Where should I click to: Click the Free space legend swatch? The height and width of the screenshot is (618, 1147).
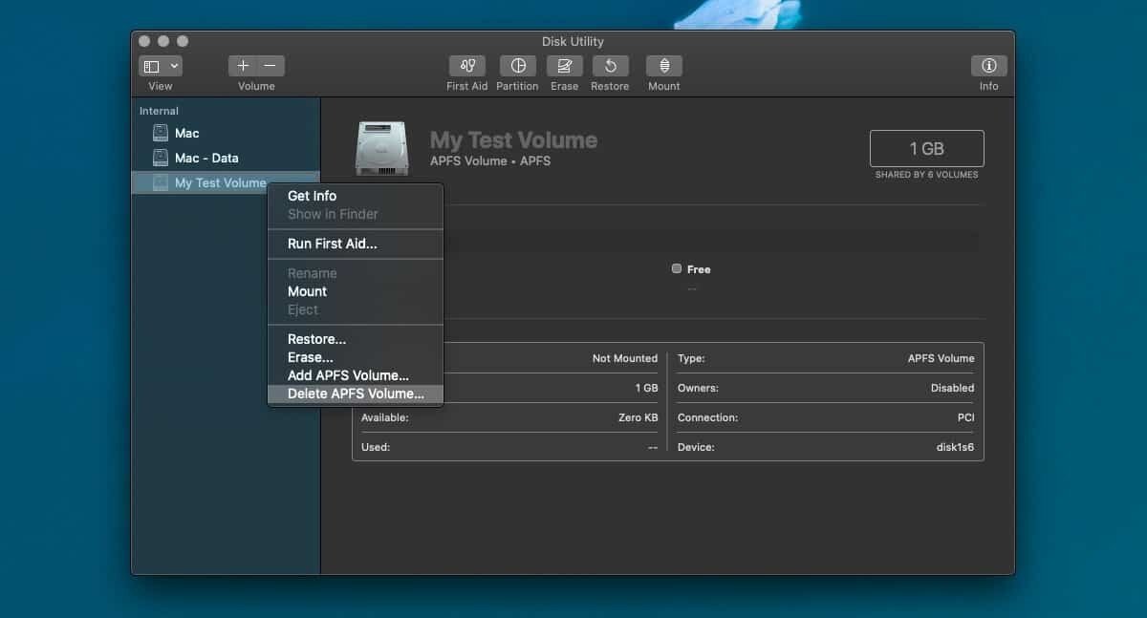click(x=677, y=269)
